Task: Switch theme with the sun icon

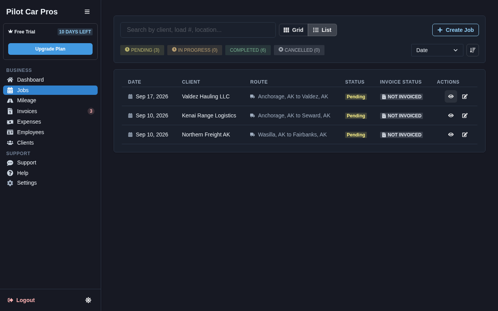Action: [x=88, y=300]
